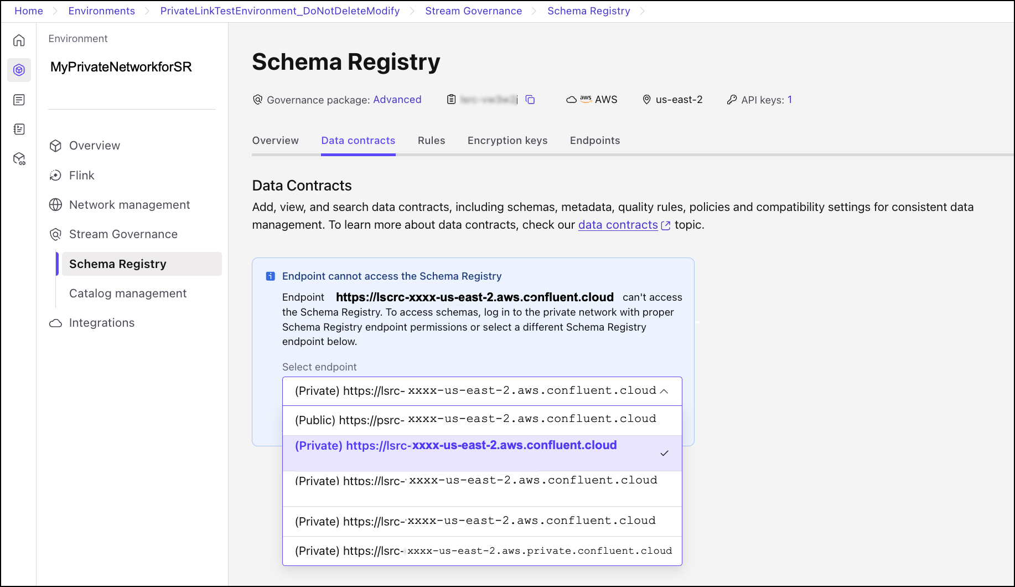Switch to the Endpoints tab
The image size is (1015, 587).
coord(594,141)
